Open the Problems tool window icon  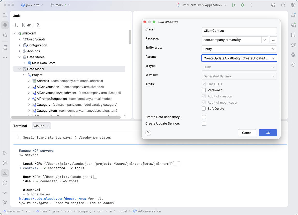coord(5,183)
